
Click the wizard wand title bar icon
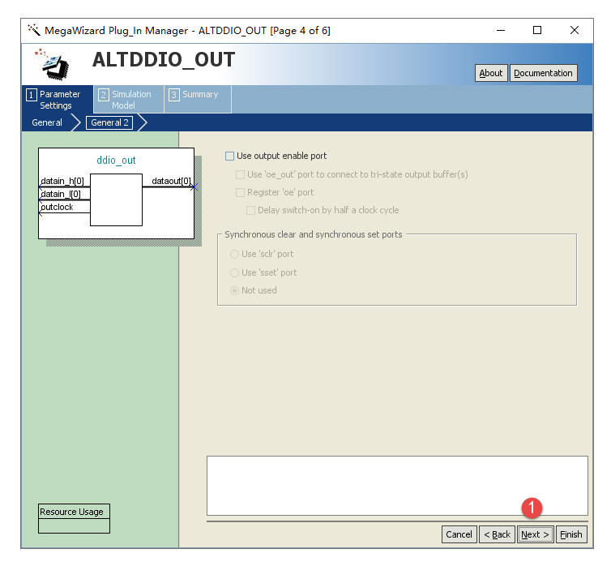coord(34,30)
